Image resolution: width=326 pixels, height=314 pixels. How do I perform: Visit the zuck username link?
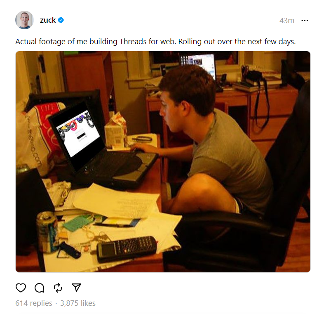pyautogui.click(x=48, y=20)
